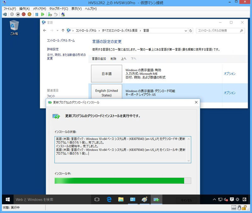
Task: Click すべてのコントロール パネル項目 breadcrumb
Action: coord(120,31)
